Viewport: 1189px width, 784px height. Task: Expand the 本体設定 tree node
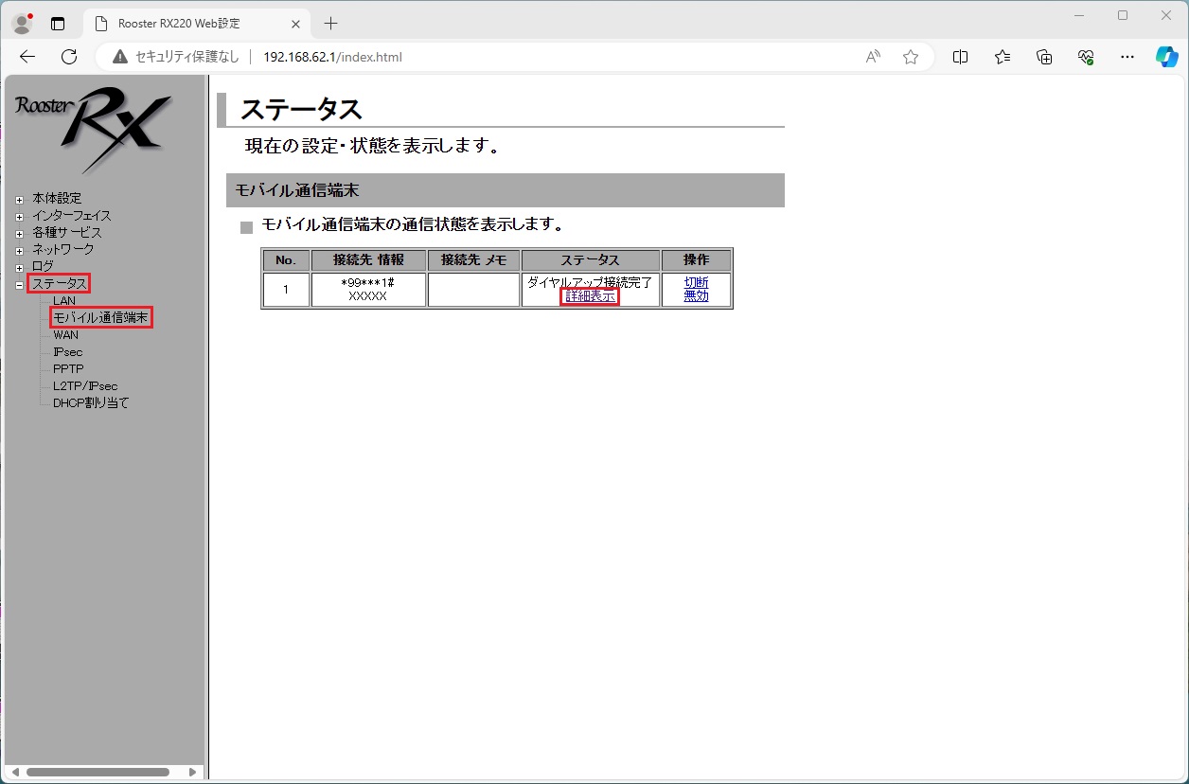(x=20, y=200)
